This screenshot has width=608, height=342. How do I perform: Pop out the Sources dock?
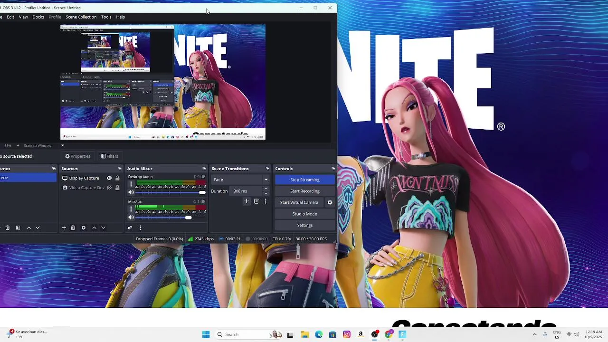pyautogui.click(x=120, y=169)
